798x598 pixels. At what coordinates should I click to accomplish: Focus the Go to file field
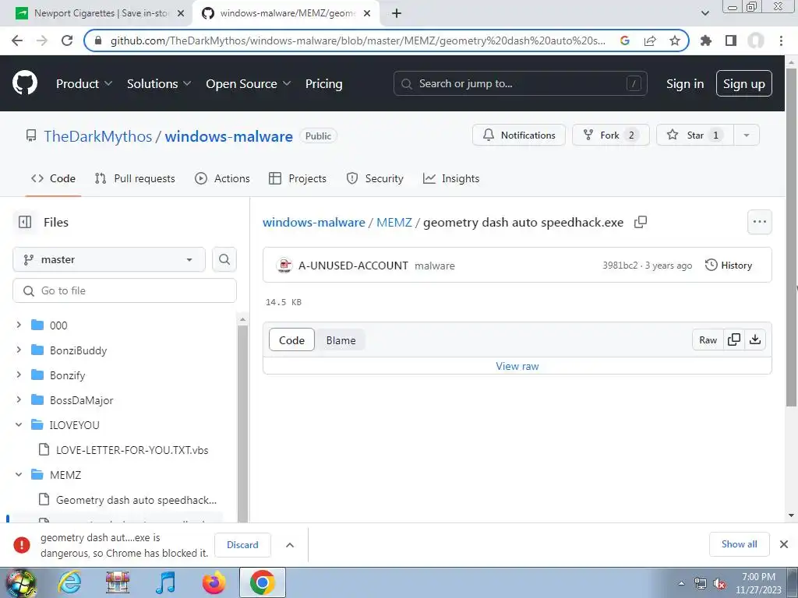tap(125, 290)
